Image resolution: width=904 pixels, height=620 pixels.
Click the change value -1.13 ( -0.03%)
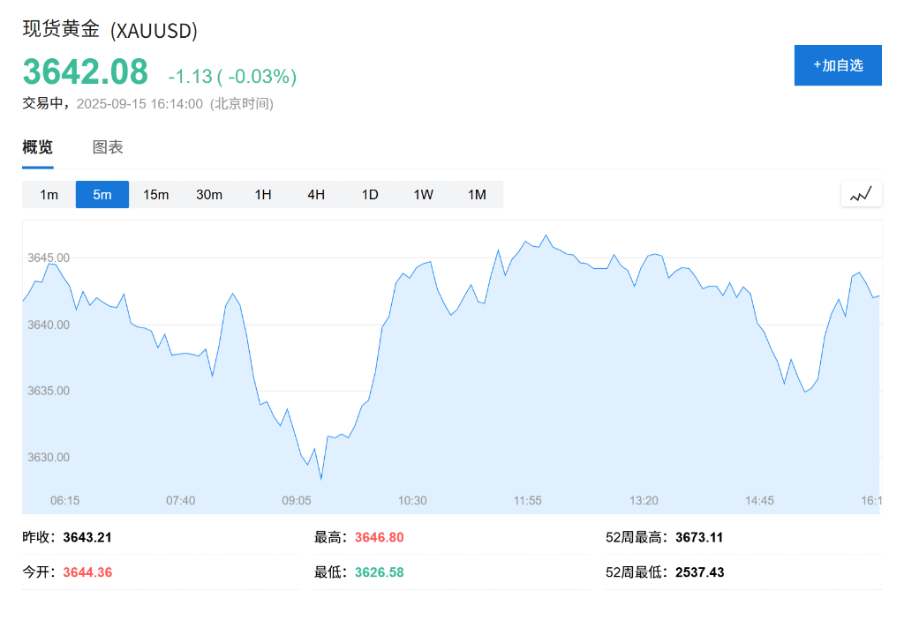tap(232, 76)
